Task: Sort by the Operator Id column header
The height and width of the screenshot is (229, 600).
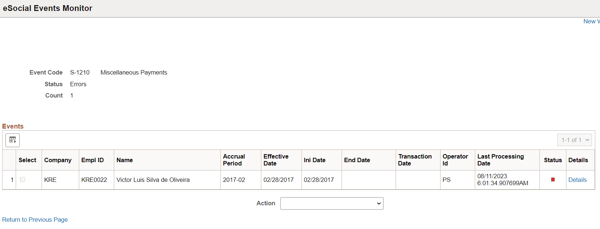Action: click(455, 160)
